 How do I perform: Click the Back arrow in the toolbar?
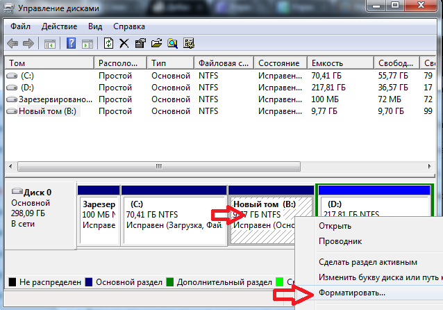[x=12, y=43]
